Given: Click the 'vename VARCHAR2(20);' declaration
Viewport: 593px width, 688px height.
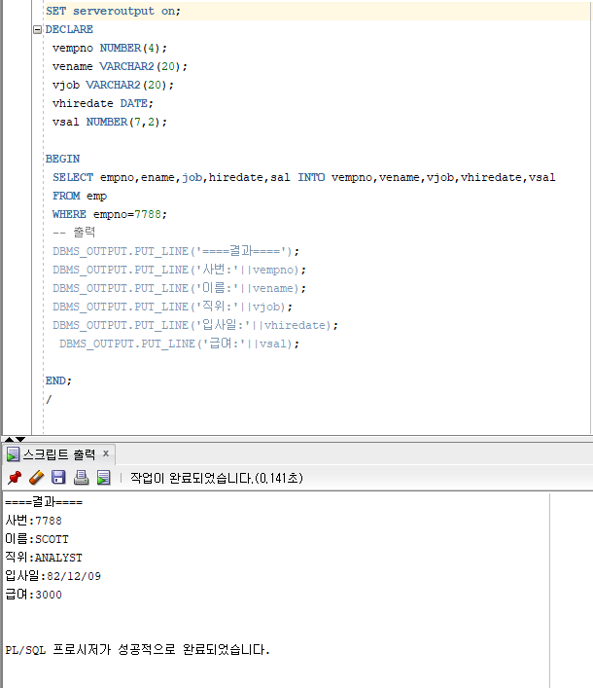Looking at the screenshot, I should click(120, 66).
